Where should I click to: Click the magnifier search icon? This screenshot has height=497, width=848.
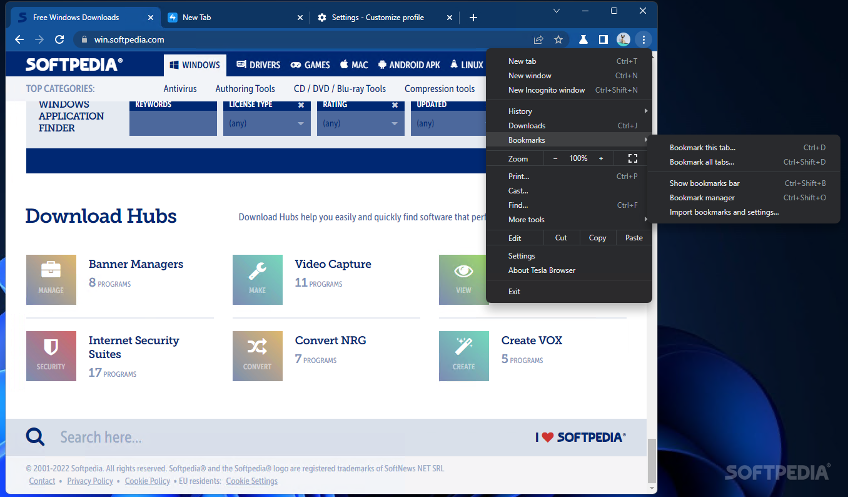click(x=35, y=437)
